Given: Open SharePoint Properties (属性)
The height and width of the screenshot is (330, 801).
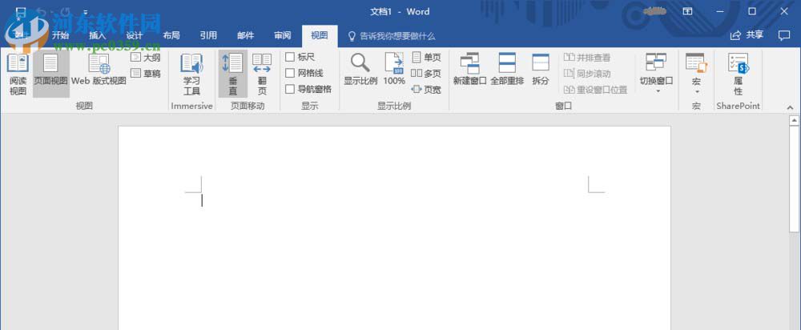Looking at the screenshot, I should [738, 74].
